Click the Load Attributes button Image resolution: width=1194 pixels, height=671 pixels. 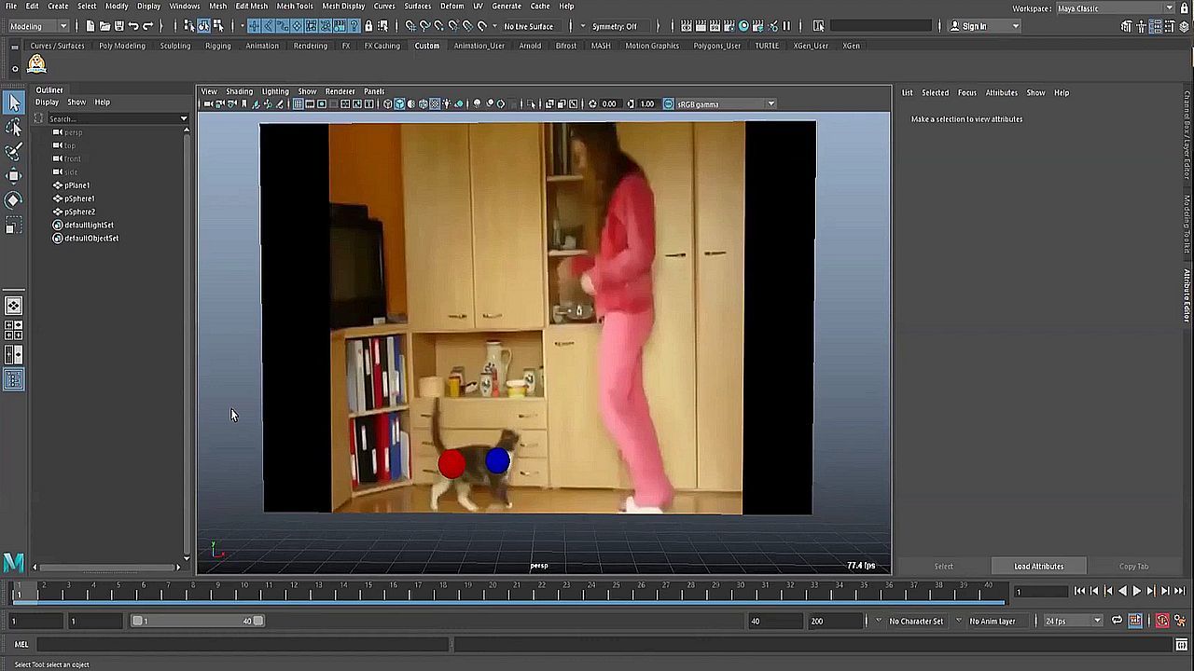[x=1038, y=566]
